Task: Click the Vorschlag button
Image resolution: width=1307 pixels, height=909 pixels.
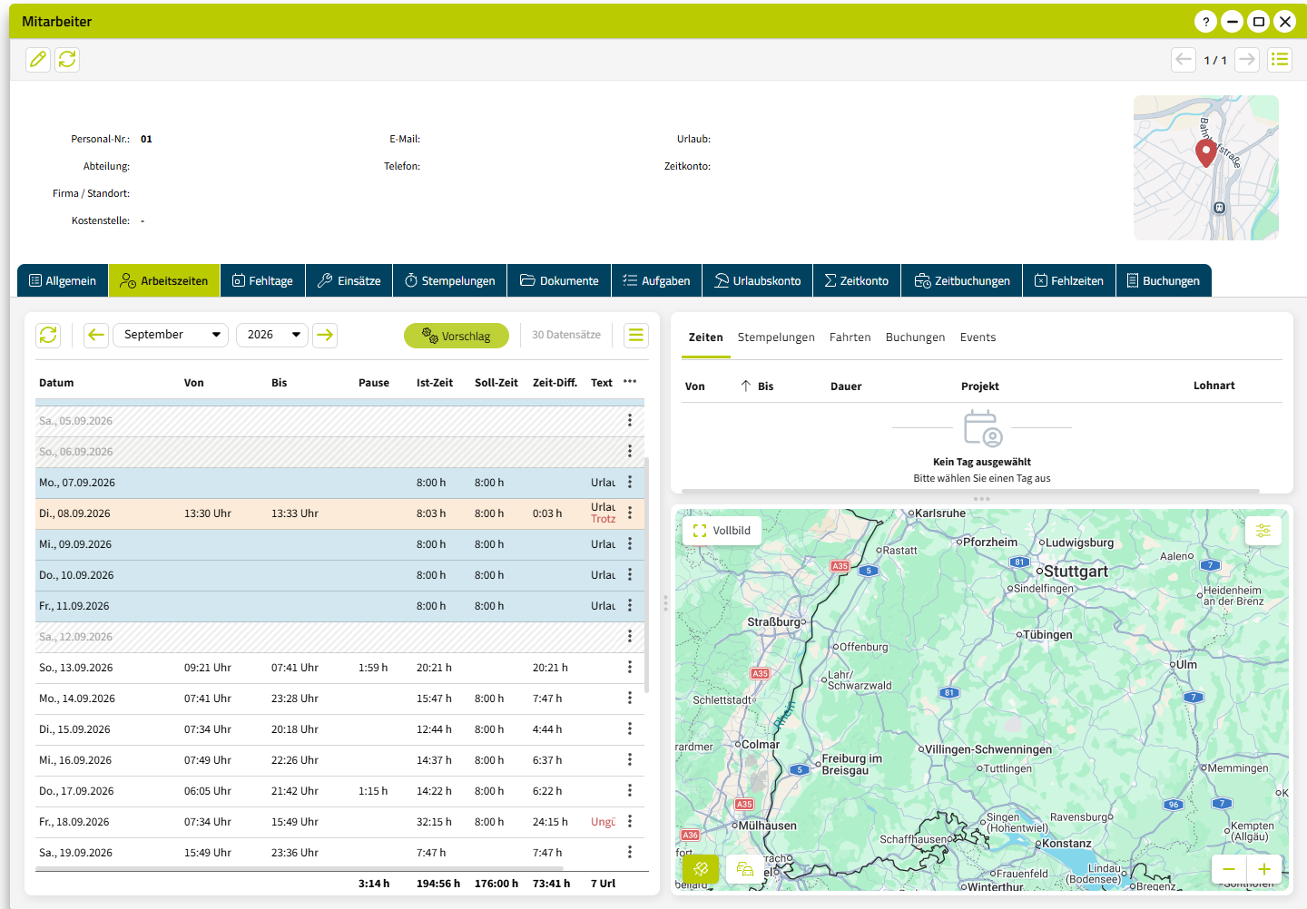Action: click(457, 336)
